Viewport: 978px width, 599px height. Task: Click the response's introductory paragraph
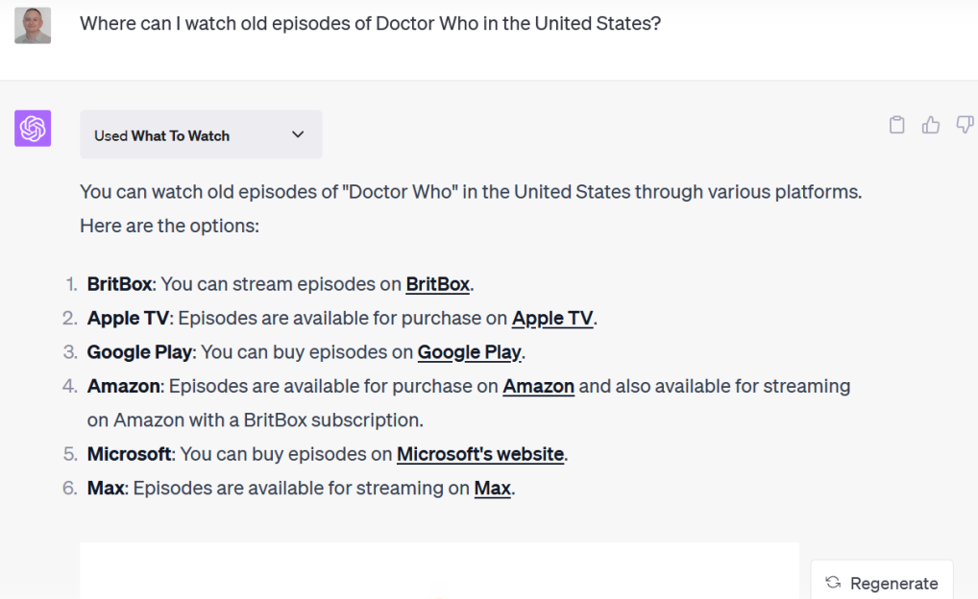pos(471,208)
